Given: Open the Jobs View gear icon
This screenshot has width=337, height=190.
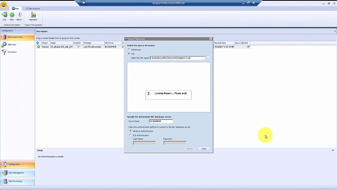Looking at the screenshot, I should coord(4,45).
